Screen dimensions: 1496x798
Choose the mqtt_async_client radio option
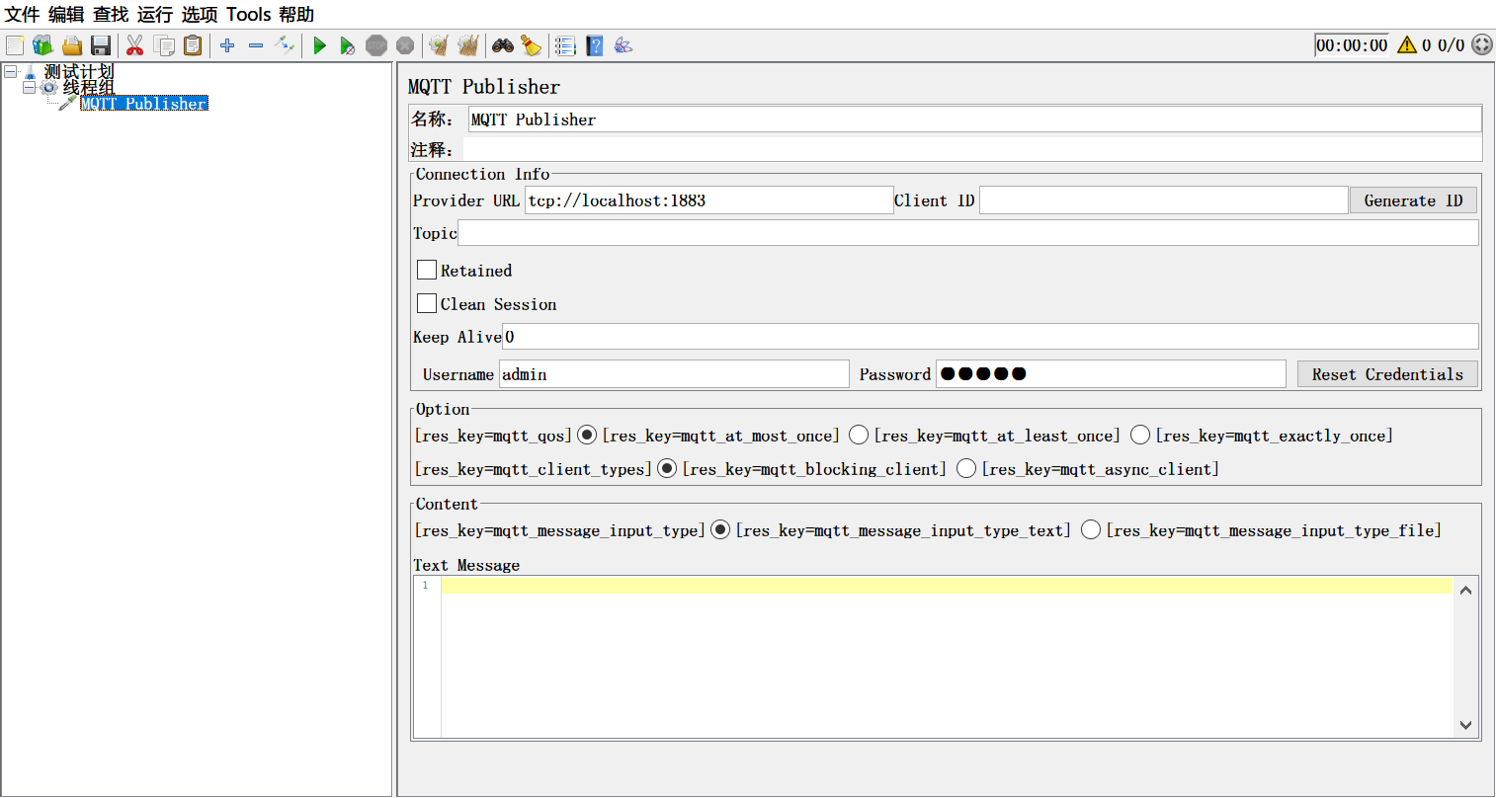click(x=966, y=468)
